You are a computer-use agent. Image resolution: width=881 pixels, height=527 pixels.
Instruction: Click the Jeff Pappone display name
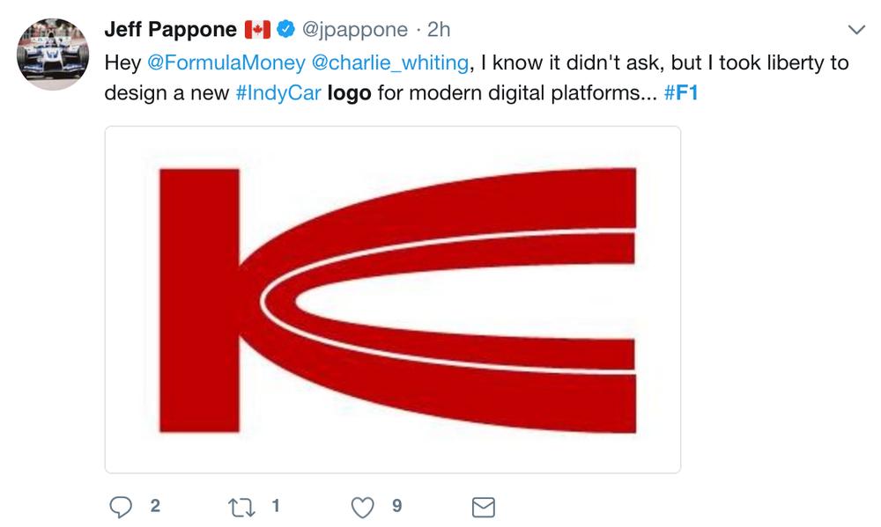coord(171,29)
